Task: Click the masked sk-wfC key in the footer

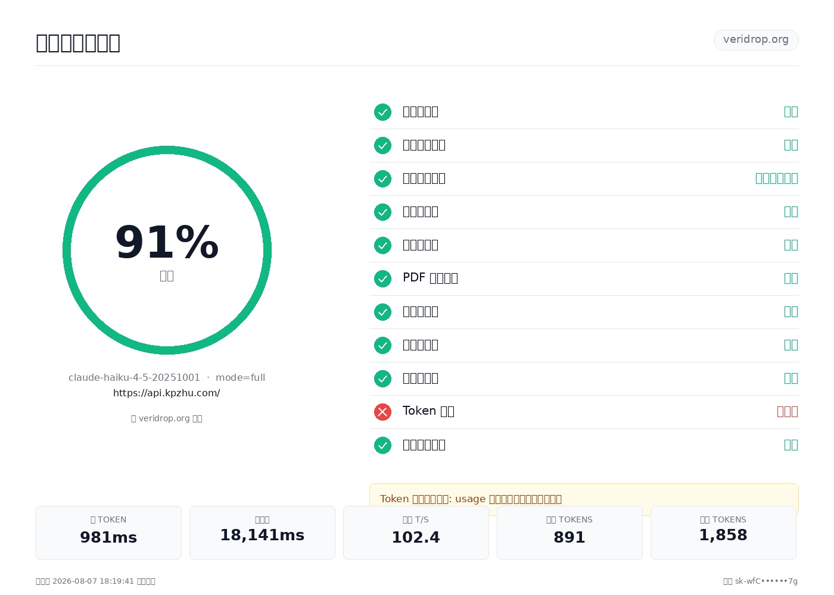Action: [766, 581]
